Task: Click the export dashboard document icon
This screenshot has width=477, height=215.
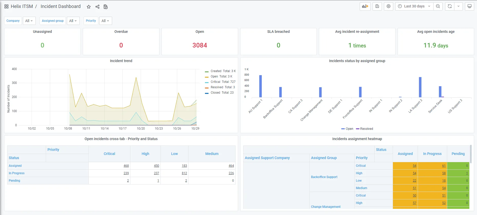Action: point(105,7)
